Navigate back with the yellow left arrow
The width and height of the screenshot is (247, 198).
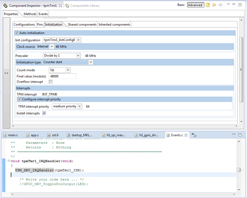point(214,5)
